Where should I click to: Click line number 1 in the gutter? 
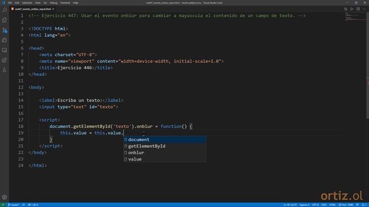point(22,16)
